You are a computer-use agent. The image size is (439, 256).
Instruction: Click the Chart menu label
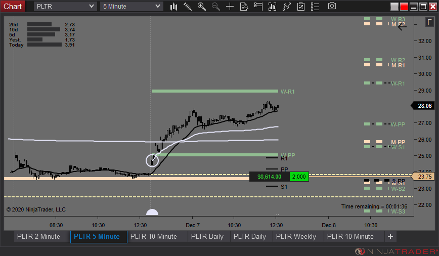tap(13, 6)
